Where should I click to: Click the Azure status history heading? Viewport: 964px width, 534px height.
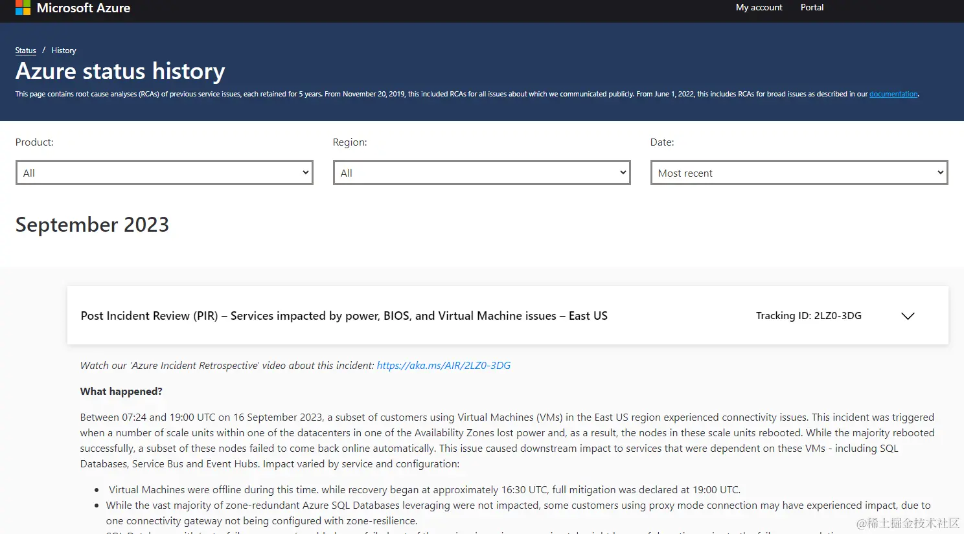120,71
